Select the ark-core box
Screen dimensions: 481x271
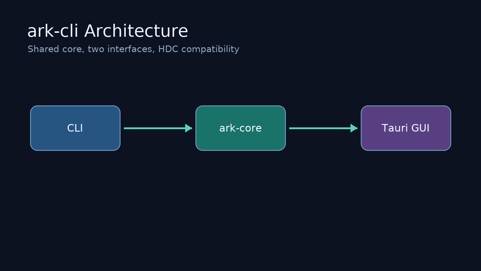point(240,128)
